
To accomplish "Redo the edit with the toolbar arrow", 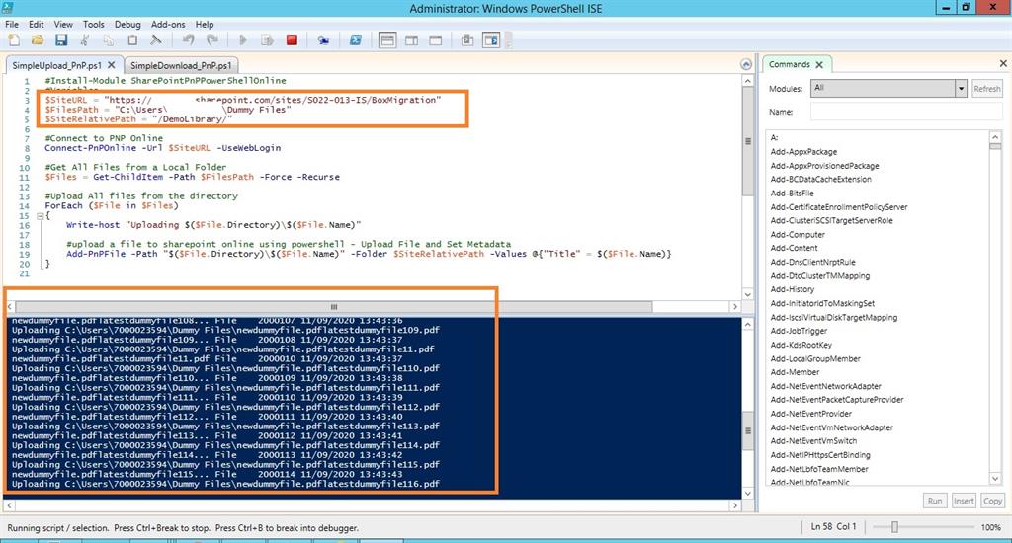I will click(212, 39).
